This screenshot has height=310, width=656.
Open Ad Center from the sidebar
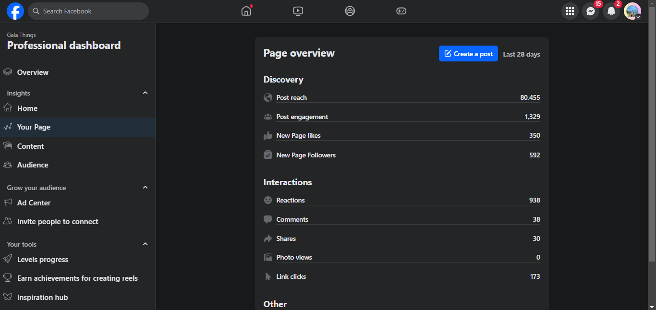[34, 203]
